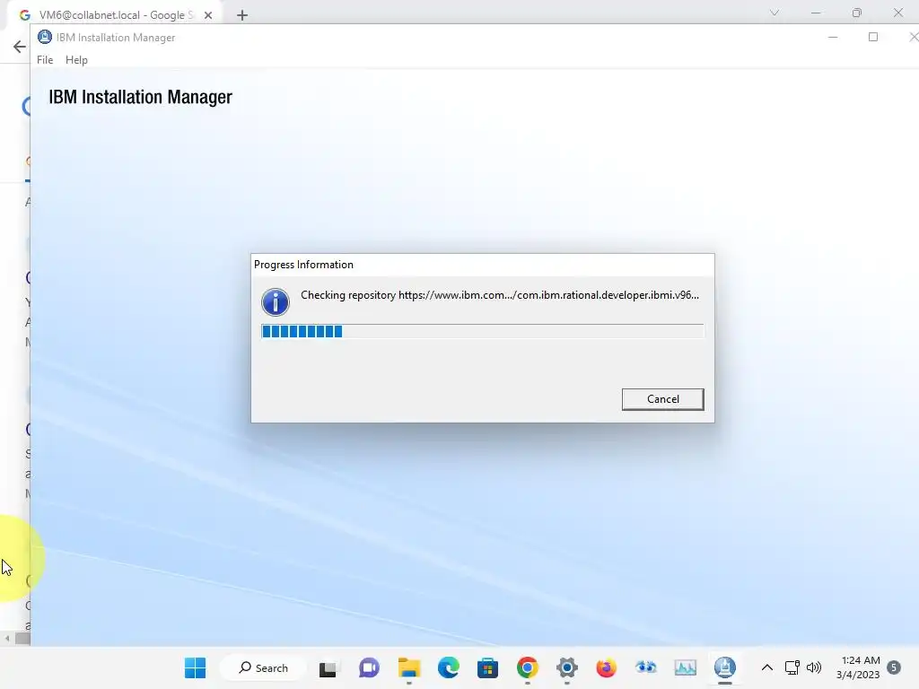Switch to IBM Installation Manager taskbar icon
The image size is (919, 689).
[x=725, y=667]
